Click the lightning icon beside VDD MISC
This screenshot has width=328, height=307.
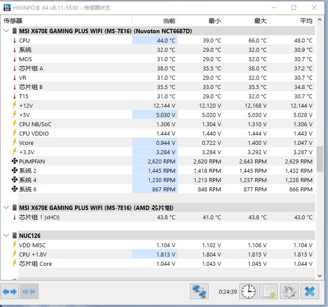(x=15, y=245)
